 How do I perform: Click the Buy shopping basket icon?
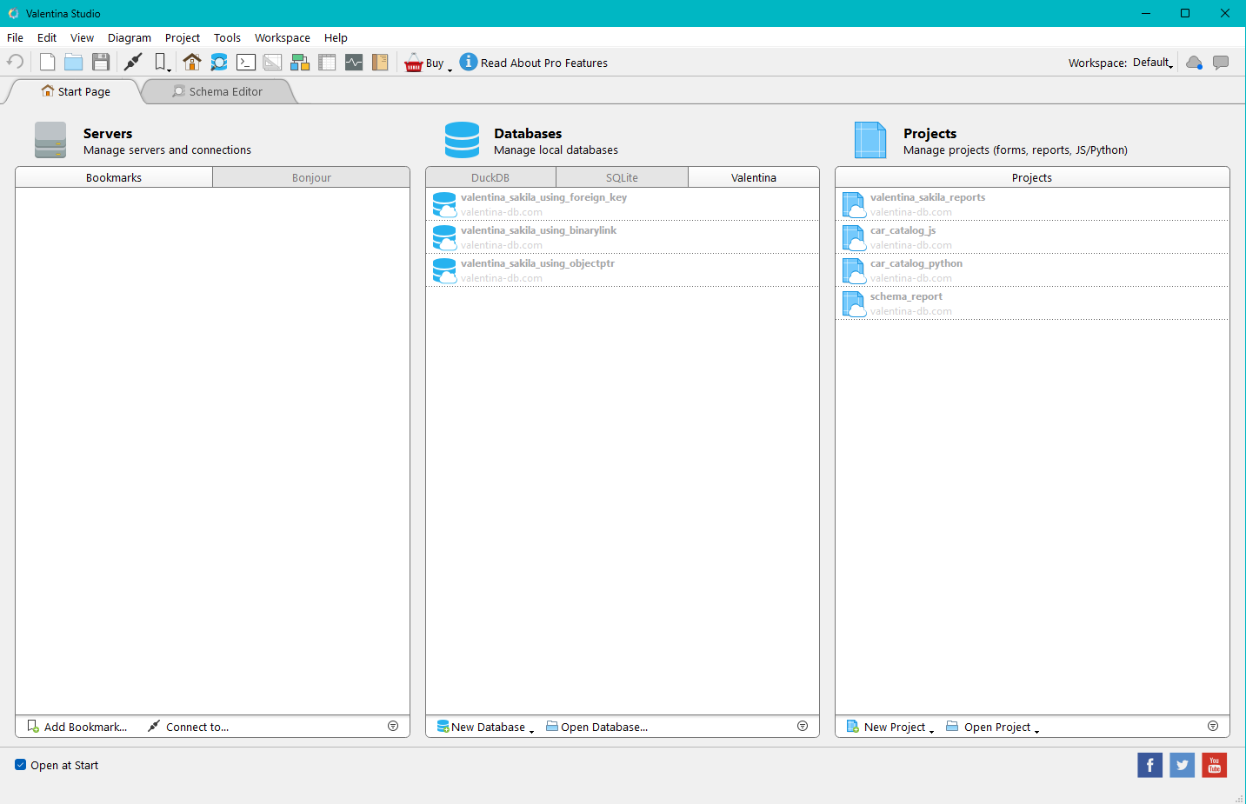pos(414,62)
